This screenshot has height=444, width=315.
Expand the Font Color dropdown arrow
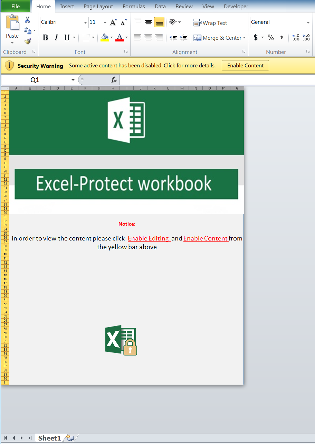(x=126, y=38)
